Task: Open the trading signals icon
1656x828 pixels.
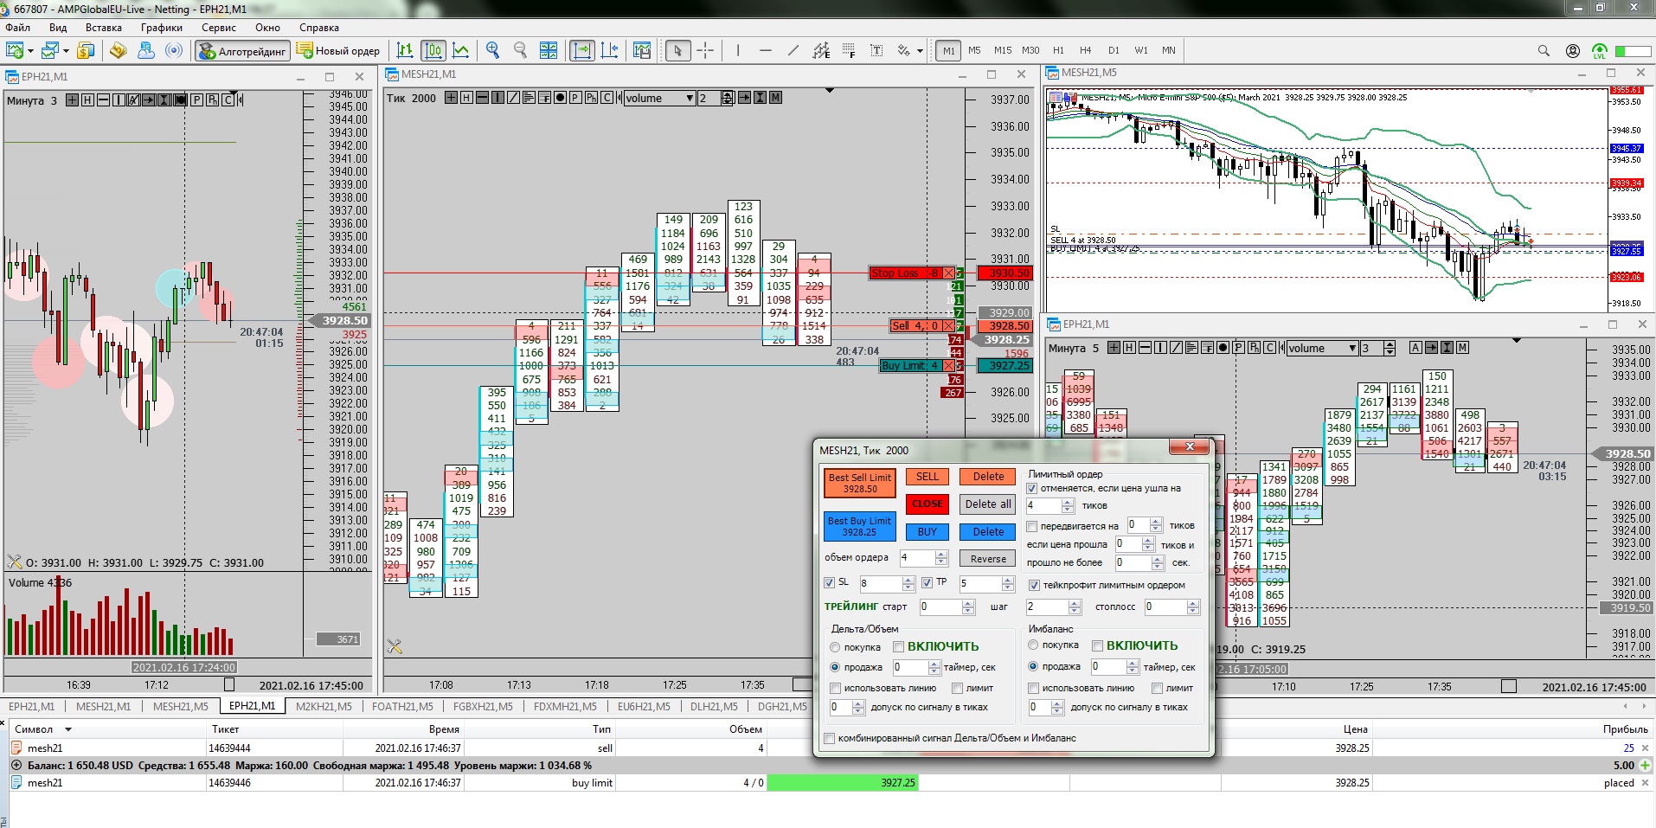Action: [174, 51]
